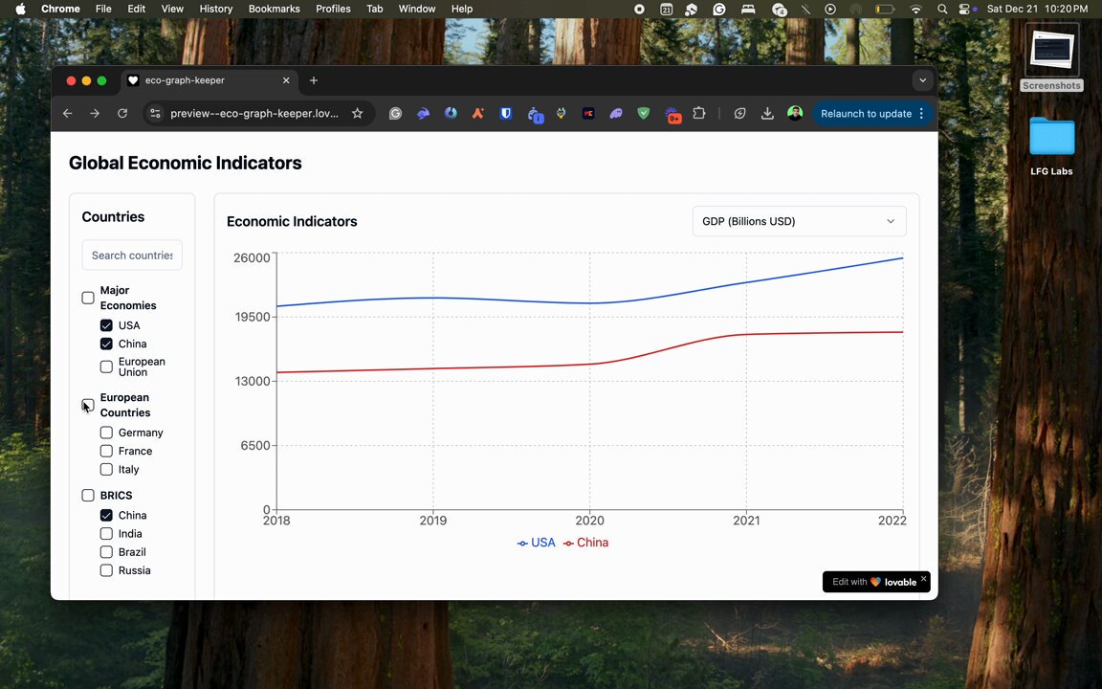Image resolution: width=1102 pixels, height=689 pixels.
Task: Check the Russia checkbox
Action: [x=106, y=570]
